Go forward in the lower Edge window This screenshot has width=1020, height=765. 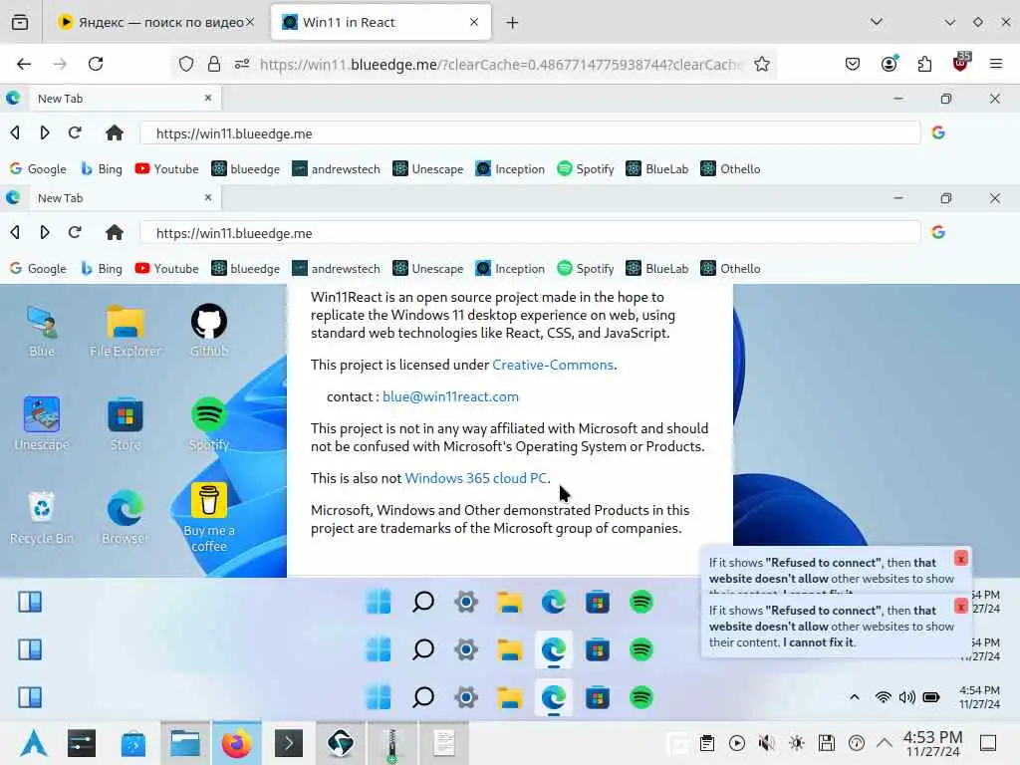tap(44, 232)
